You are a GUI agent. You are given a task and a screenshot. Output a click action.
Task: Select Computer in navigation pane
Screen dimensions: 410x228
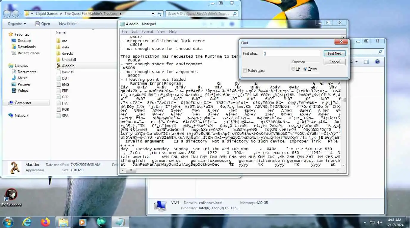point(23,103)
